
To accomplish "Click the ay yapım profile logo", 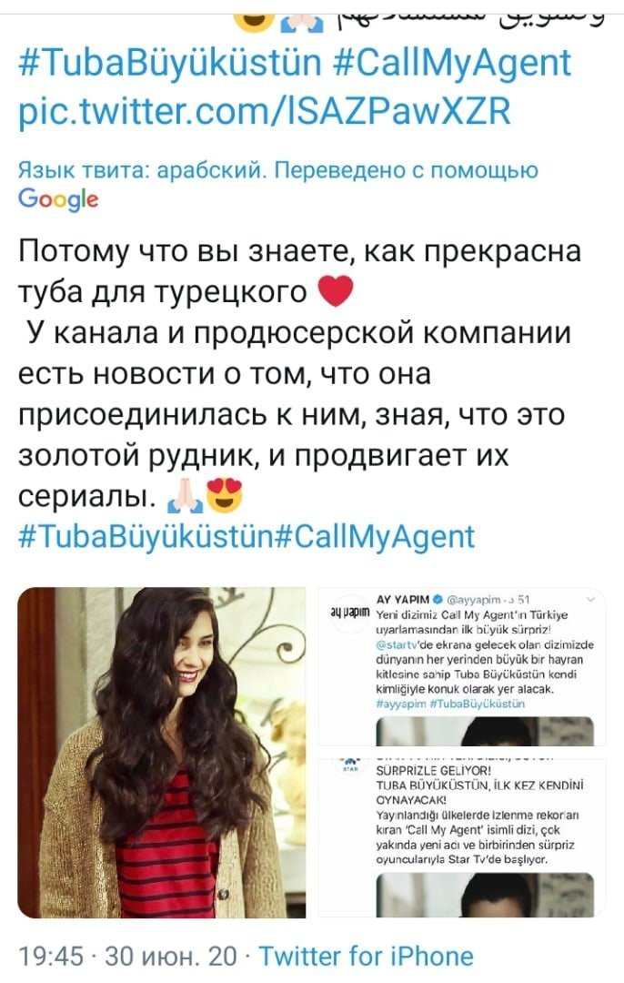I will (349, 612).
